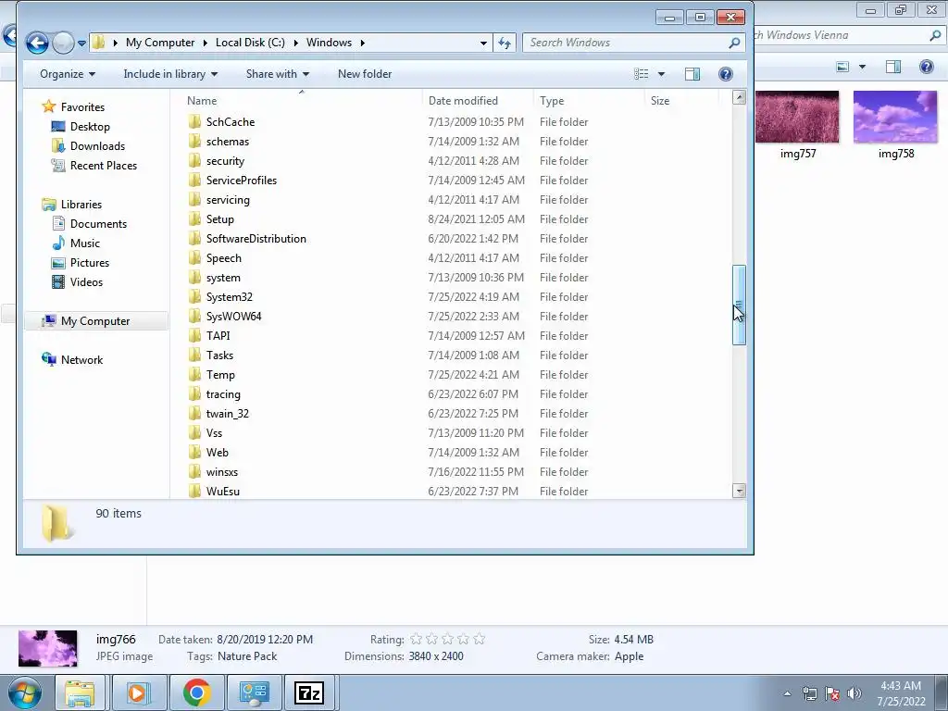Open the recent pages dropdown arrow

pyautogui.click(x=81, y=43)
